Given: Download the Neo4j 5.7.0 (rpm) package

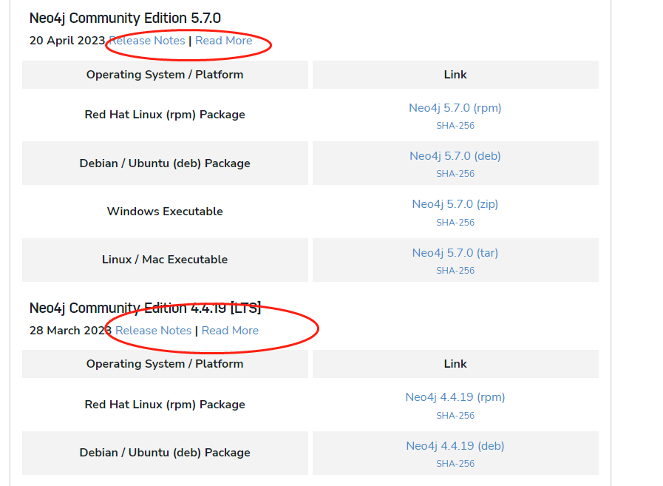Looking at the screenshot, I should pyautogui.click(x=455, y=108).
